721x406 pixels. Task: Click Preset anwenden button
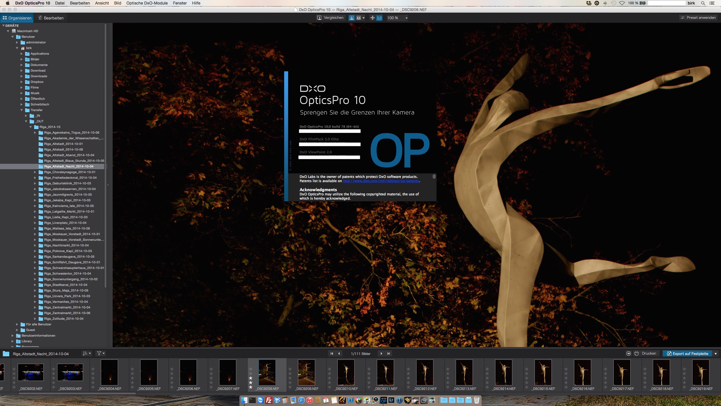(698, 18)
